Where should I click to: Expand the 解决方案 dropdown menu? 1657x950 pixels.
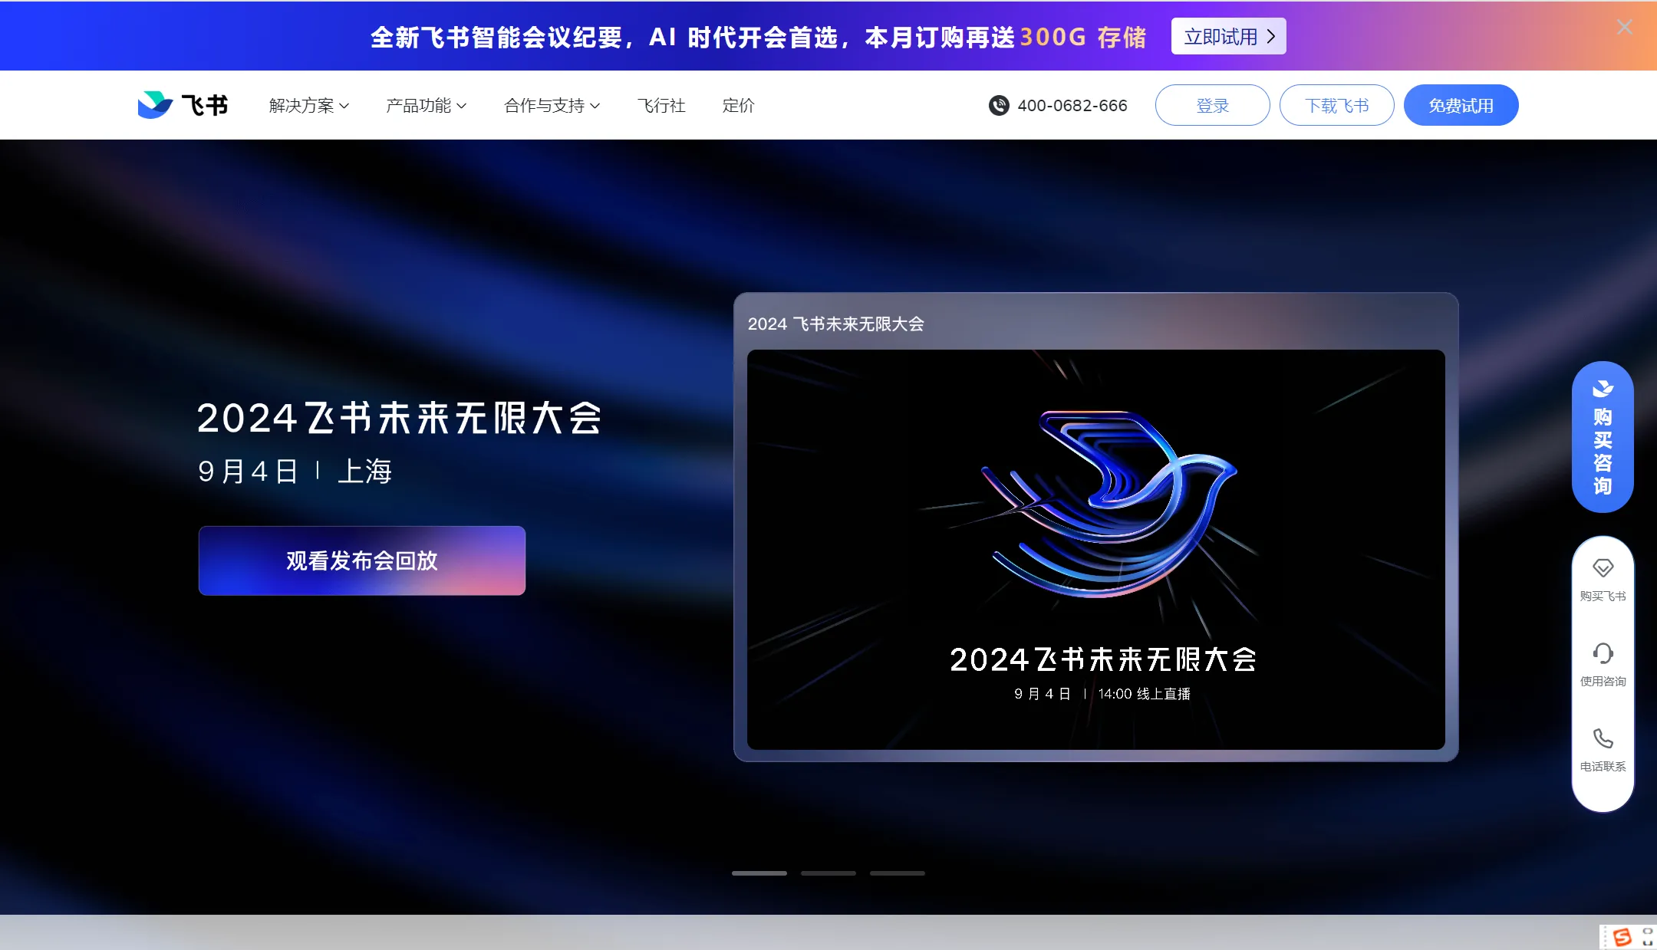tap(309, 106)
